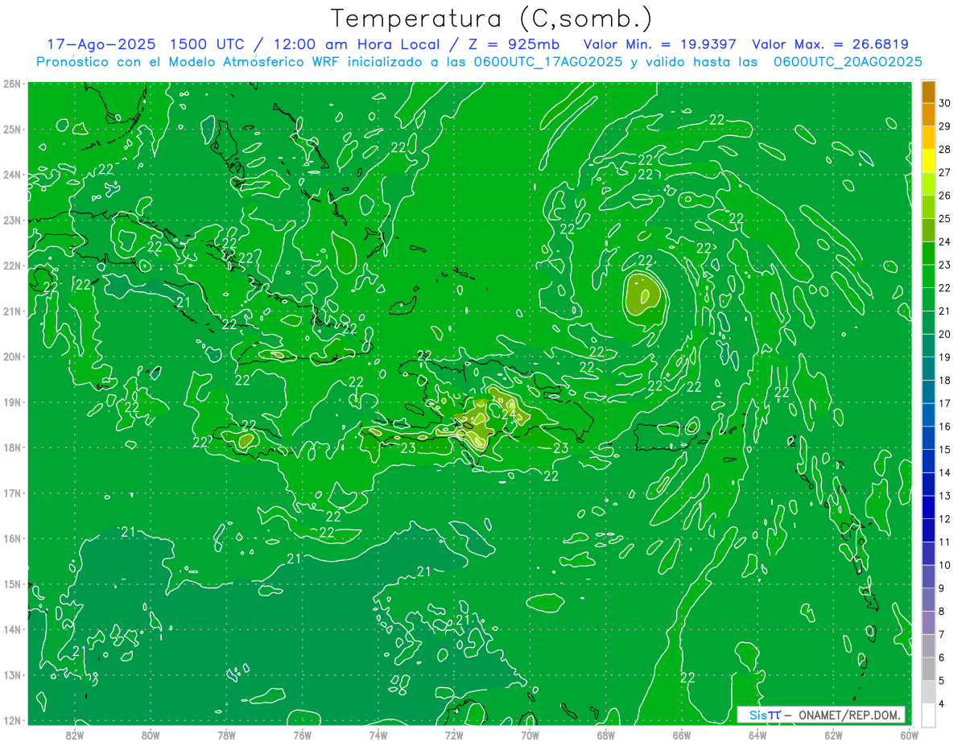This screenshot has width=966, height=746.
Task: Click the color scale segment between 29 and 30
Action: pyautogui.click(x=928, y=114)
